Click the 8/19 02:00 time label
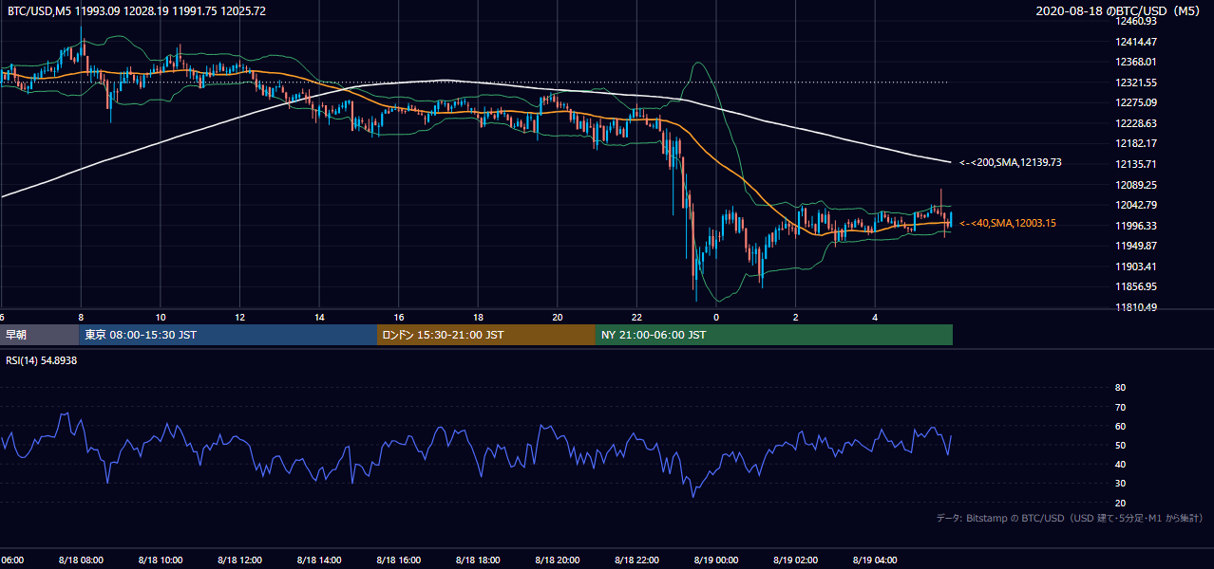The height and width of the screenshot is (569, 1214). tap(796, 560)
